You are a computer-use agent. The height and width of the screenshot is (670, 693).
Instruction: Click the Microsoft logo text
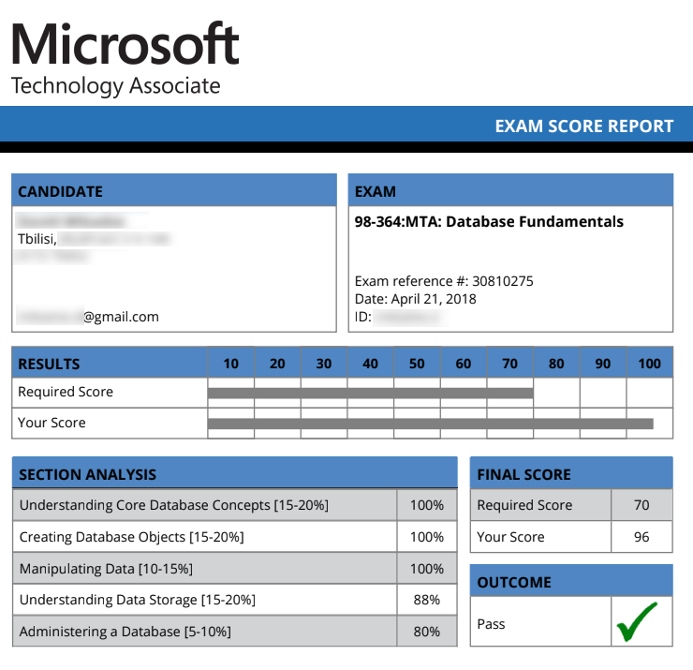(125, 44)
